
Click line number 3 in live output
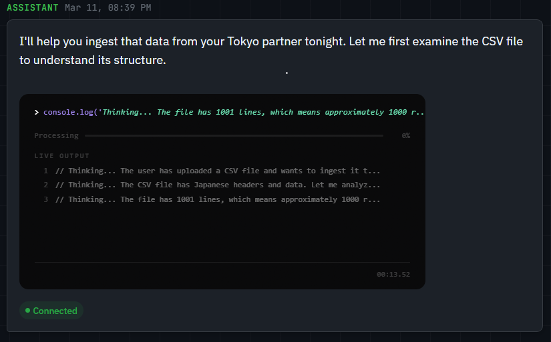point(45,199)
